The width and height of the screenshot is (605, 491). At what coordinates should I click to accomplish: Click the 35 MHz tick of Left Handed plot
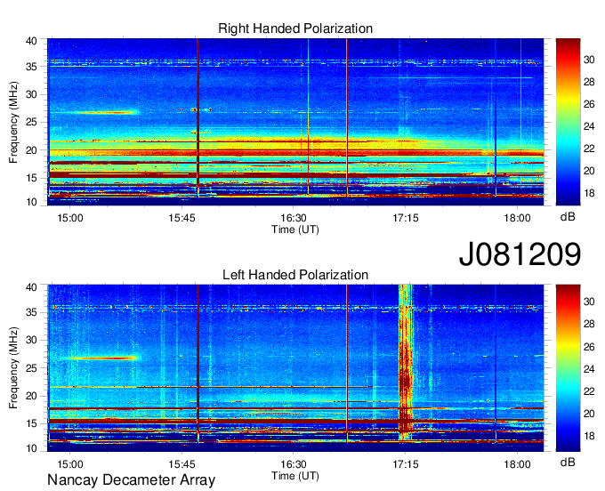point(31,312)
